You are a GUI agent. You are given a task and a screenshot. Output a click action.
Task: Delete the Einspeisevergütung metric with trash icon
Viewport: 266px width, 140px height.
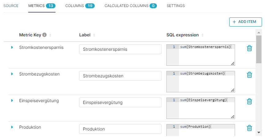(x=249, y=101)
